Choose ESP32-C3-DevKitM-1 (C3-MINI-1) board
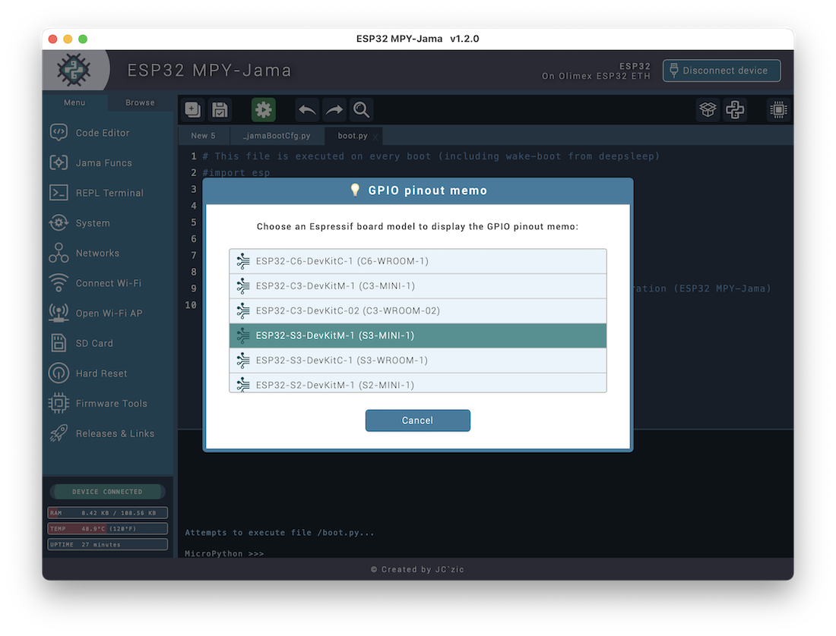This screenshot has height=636, width=836. click(x=417, y=286)
